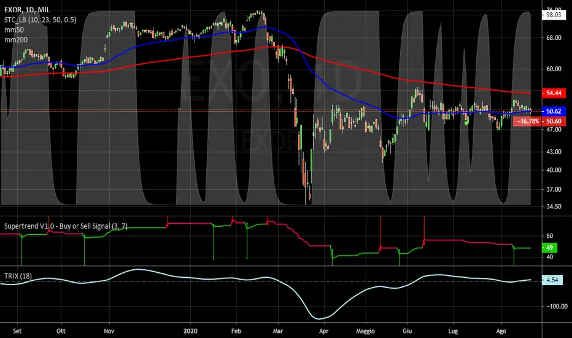Click the Nov month label on time axis

109,331
